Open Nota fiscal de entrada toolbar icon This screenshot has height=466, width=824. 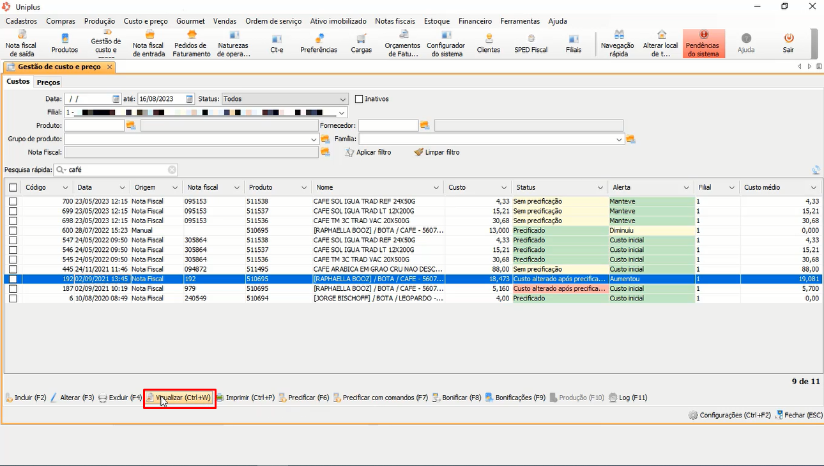(148, 43)
